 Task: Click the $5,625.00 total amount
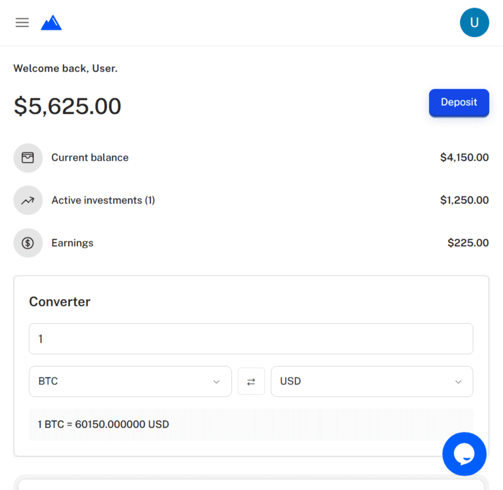(x=67, y=106)
